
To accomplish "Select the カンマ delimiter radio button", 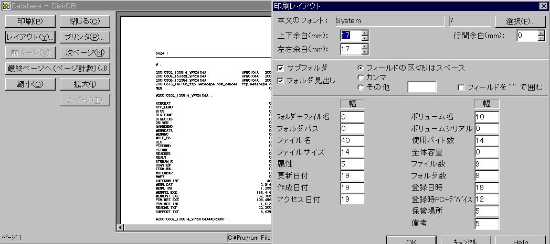I will 361,77.
